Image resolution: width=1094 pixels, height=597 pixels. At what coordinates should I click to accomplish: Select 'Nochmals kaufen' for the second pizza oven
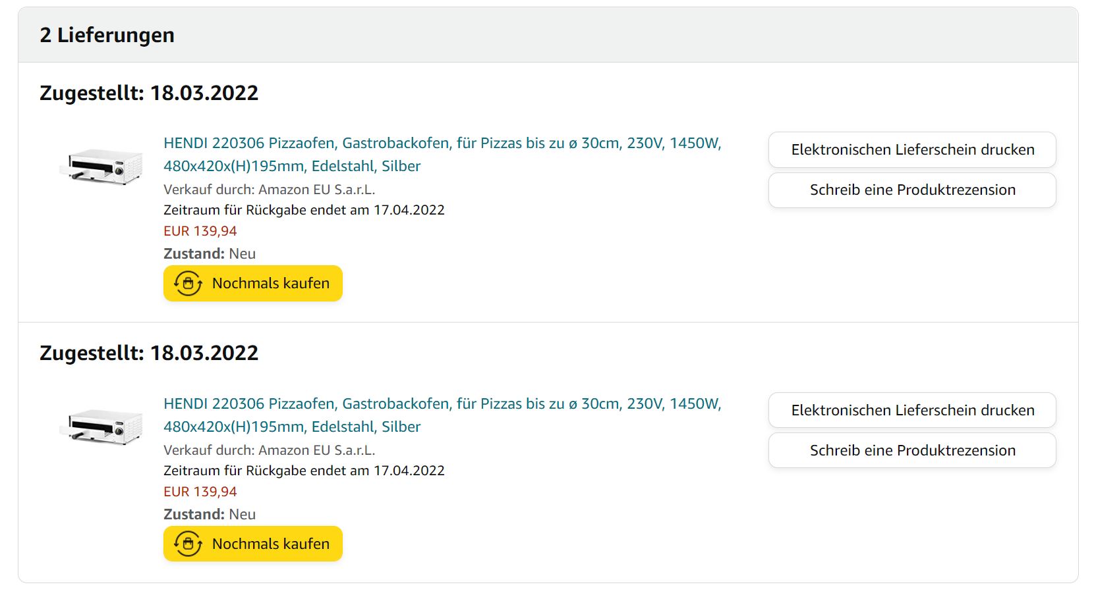pyautogui.click(x=253, y=544)
